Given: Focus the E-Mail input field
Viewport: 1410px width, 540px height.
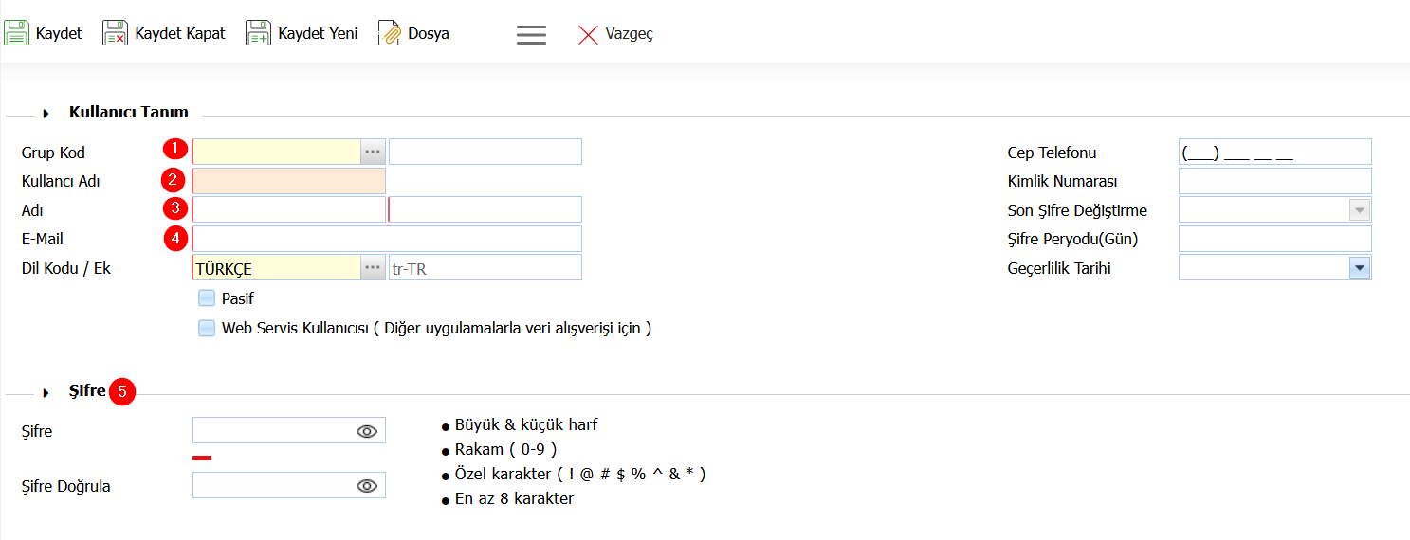Looking at the screenshot, I should 387,239.
